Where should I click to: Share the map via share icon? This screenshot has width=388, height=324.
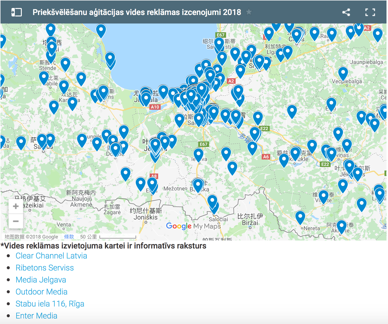coord(346,12)
